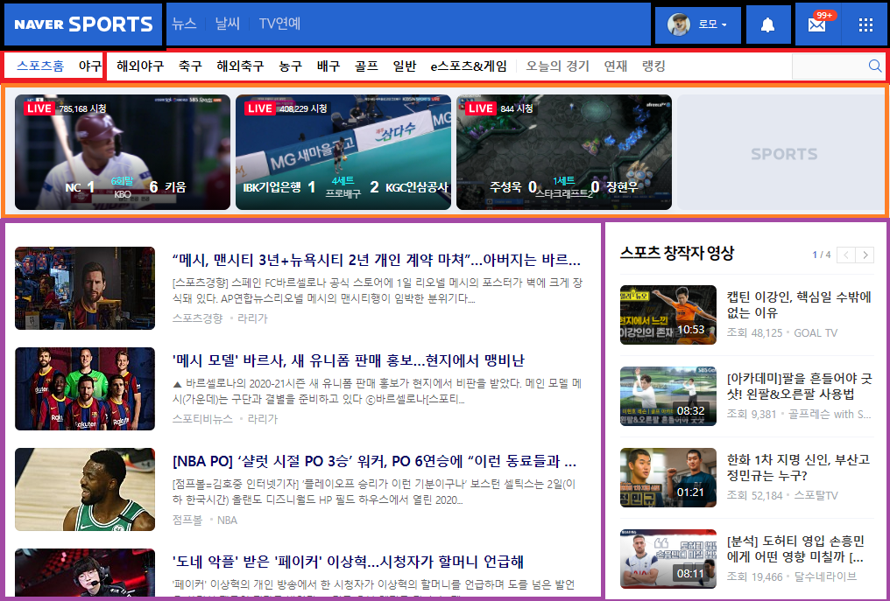The width and height of the screenshot is (890, 601).
Task: Select the 스포츠홈 tab
Action: [x=40, y=66]
